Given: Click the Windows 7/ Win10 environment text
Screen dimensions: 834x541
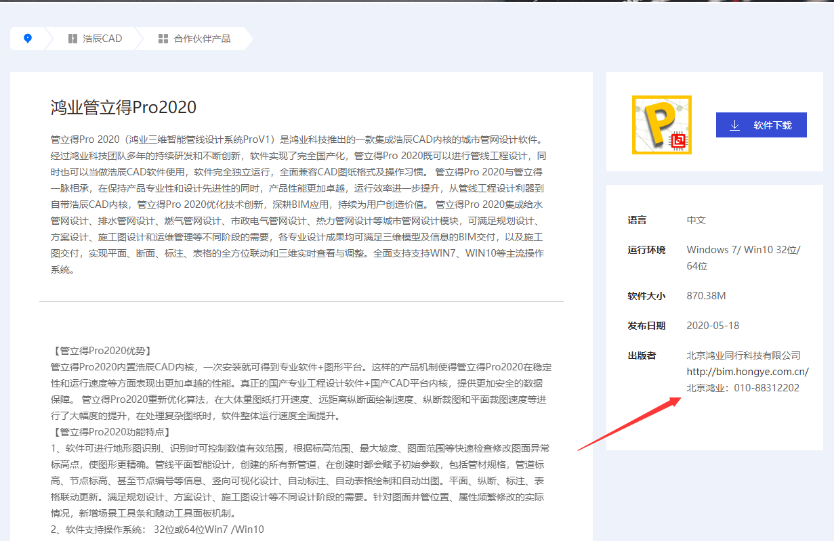Looking at the screenshot, I should [743, 250].
